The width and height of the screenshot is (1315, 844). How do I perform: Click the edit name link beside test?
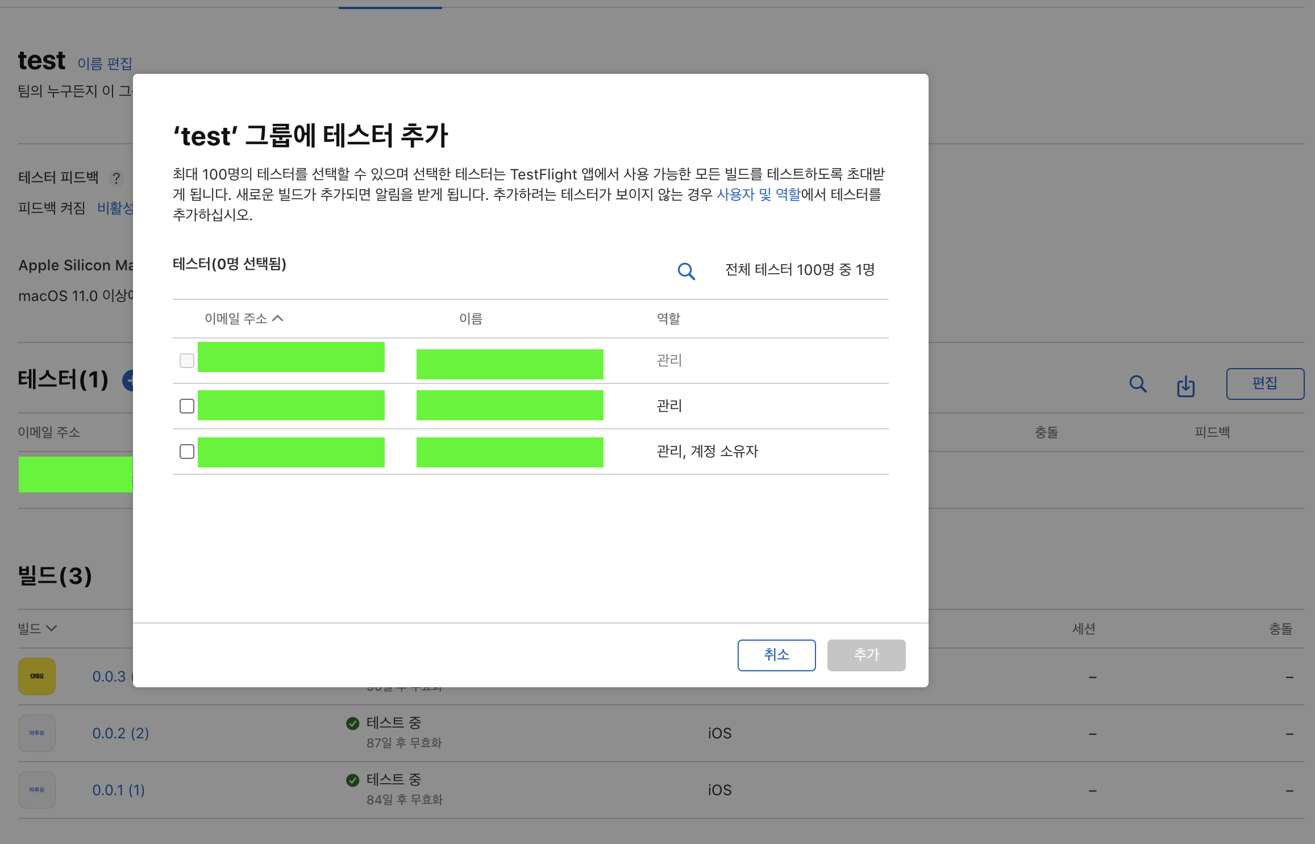coord(105,64)
